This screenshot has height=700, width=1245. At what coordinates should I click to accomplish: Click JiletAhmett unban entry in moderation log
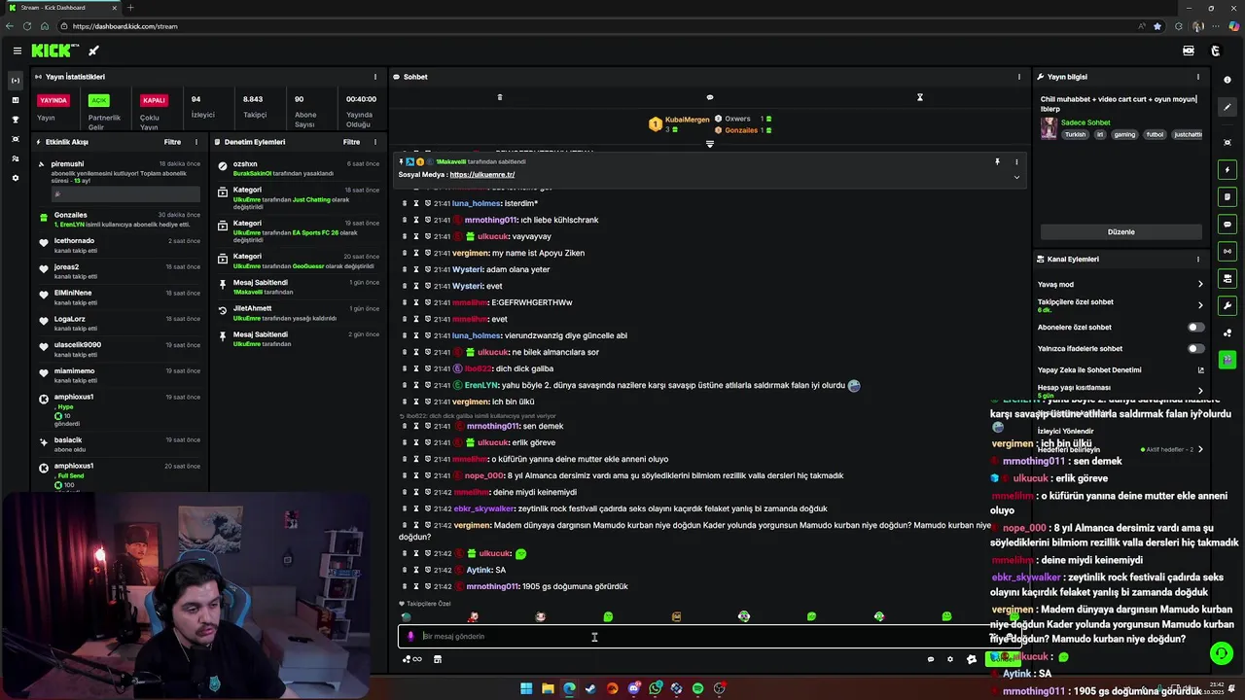(x=299, y=313)
